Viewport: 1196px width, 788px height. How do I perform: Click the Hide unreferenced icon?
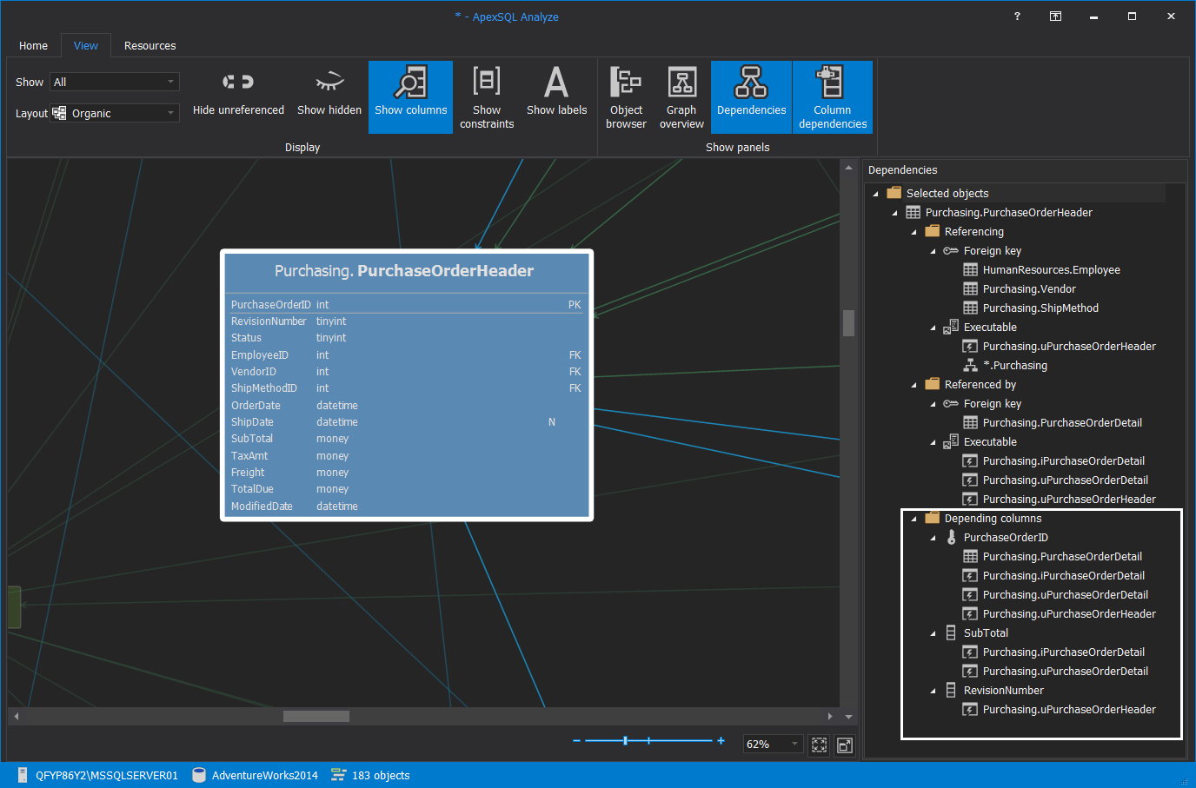pyautogui.click(x=238, y=83)
